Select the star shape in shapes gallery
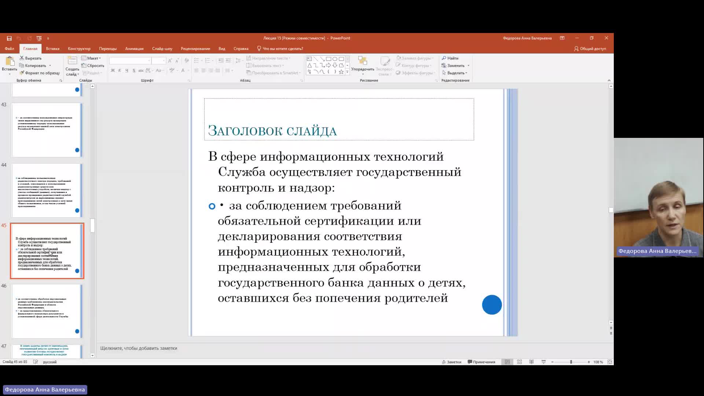This screenshot has height=396, width=704. pyautogui.click(x=341, y=72)
